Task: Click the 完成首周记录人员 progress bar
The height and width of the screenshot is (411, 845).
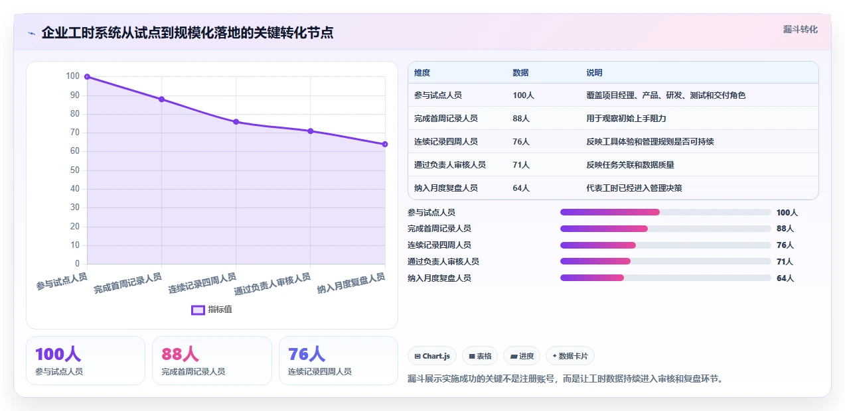Action: pos(666,229)
